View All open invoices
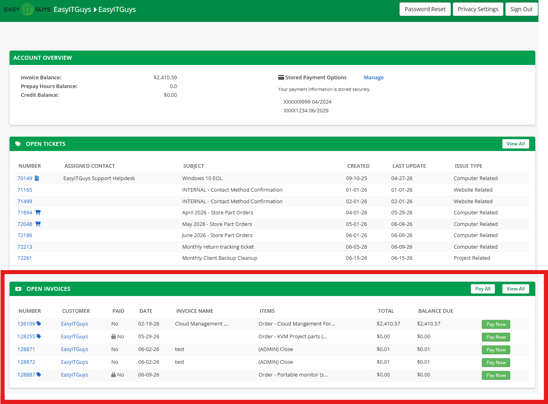Screen dimensions: 548x404 pyautogui.click(x=515, y=289)
